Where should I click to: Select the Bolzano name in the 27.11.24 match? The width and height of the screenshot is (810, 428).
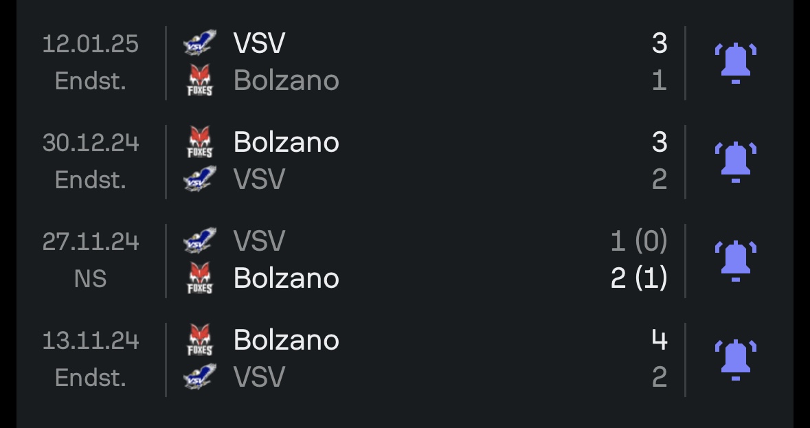coord(286,278)
